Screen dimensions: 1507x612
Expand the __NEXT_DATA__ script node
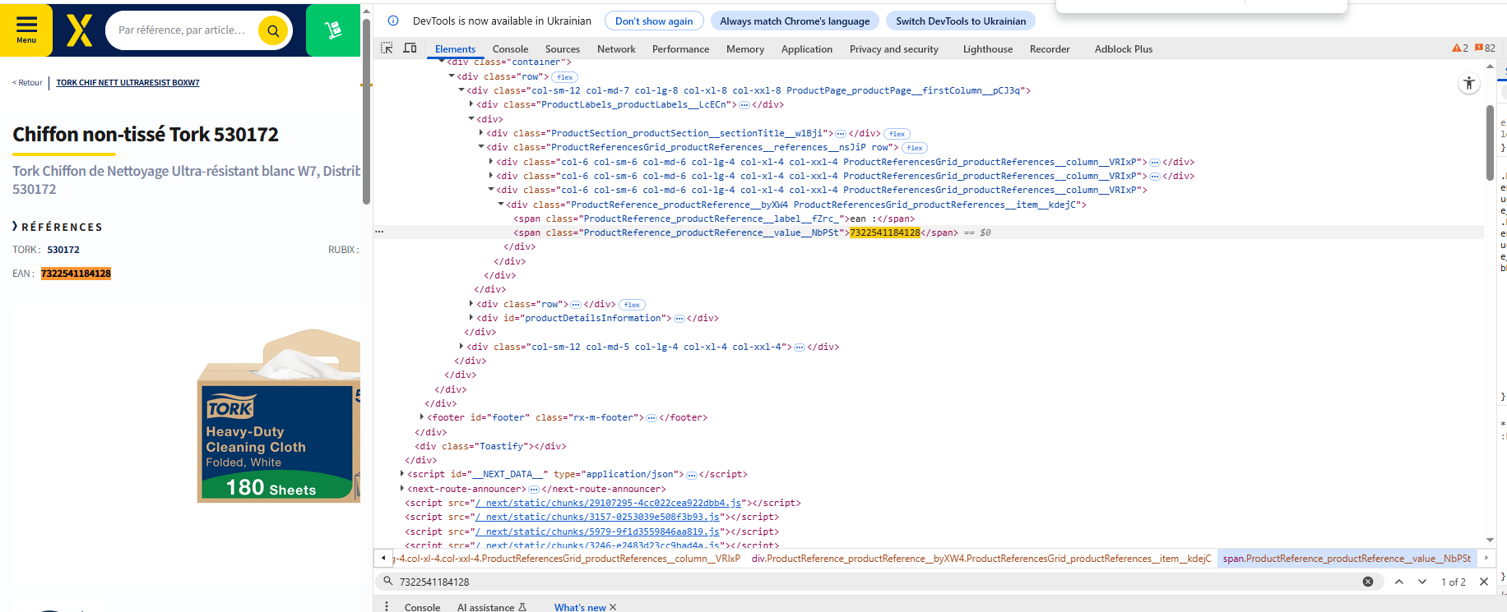(402, 474)
